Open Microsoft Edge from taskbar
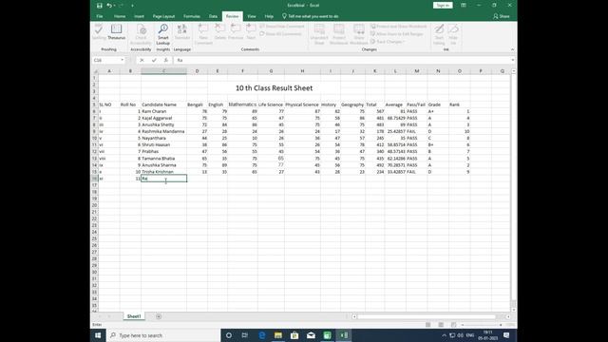The height and width of the screenshot is (342, 608). coord(262,335)
